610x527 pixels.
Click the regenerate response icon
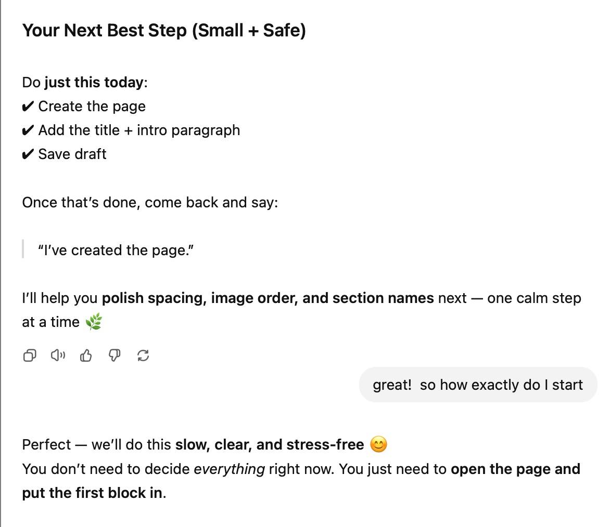[143, 355]
